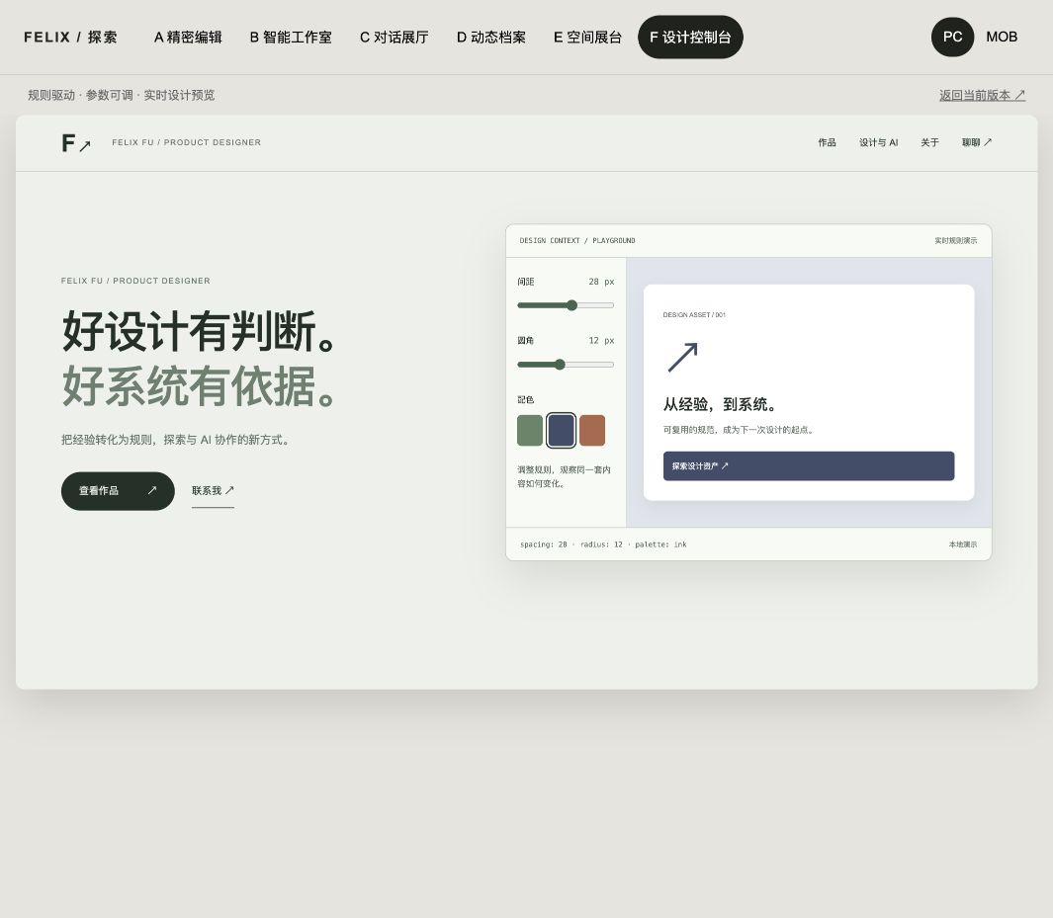1053x918 pixels.
Task: Switch preview to MOB mode
Action: [1002, 37]
